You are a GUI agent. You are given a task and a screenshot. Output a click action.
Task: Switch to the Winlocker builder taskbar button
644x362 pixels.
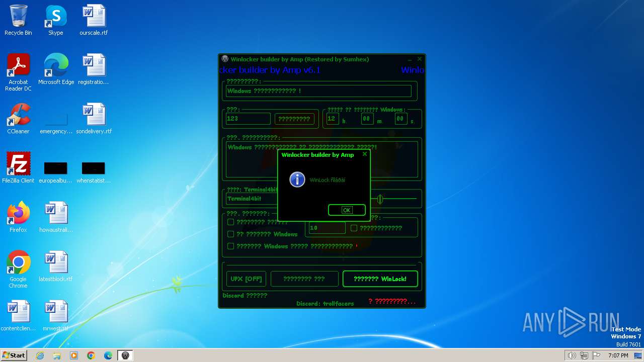tap(125, 355)
